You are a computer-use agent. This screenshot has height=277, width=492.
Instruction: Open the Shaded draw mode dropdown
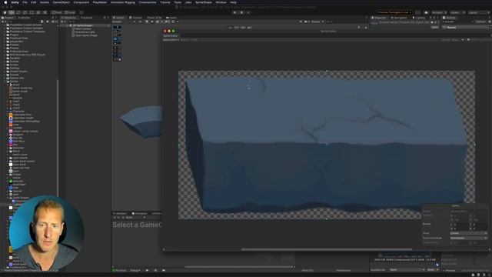(124, 22)
